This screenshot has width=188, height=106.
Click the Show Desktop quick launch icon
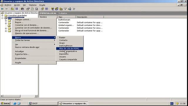19,103
